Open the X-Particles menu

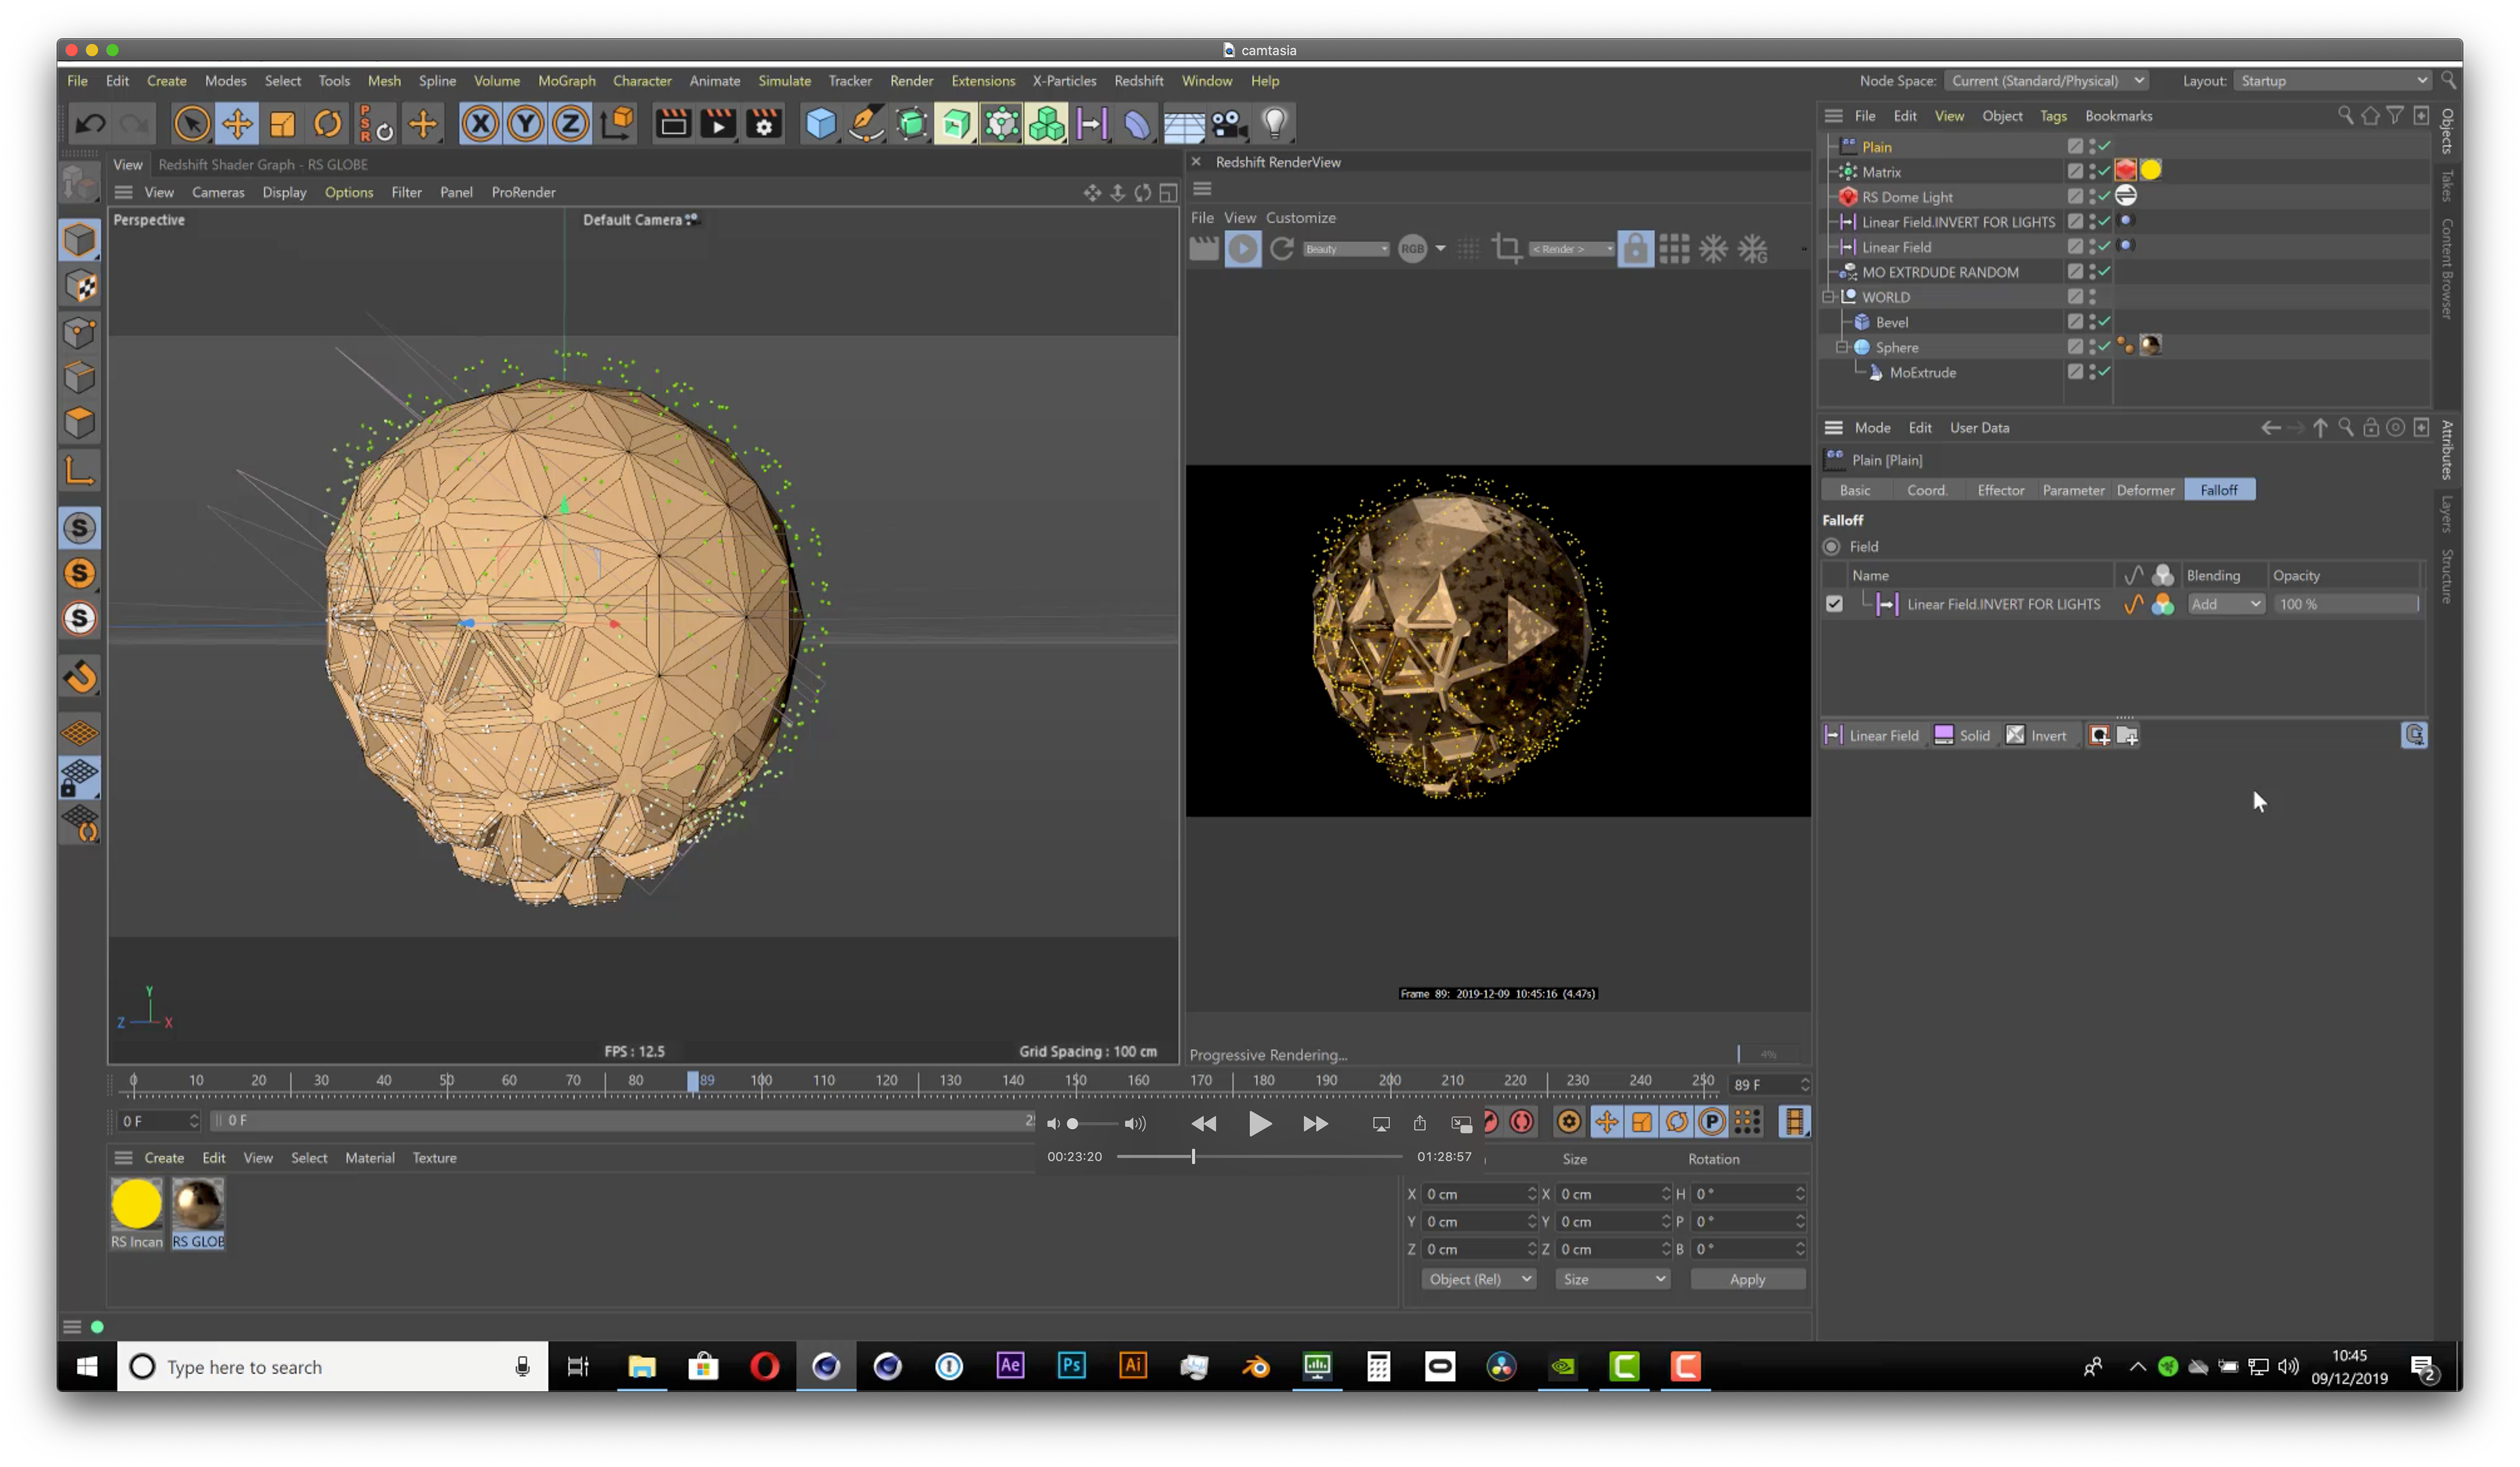point(1064,81)
